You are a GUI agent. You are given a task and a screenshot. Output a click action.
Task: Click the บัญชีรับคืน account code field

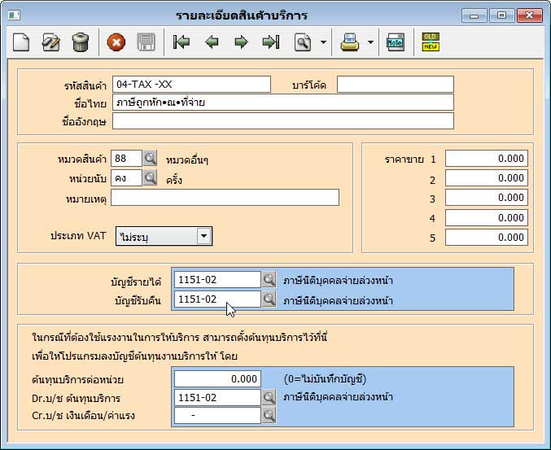[x=218, y=299]
